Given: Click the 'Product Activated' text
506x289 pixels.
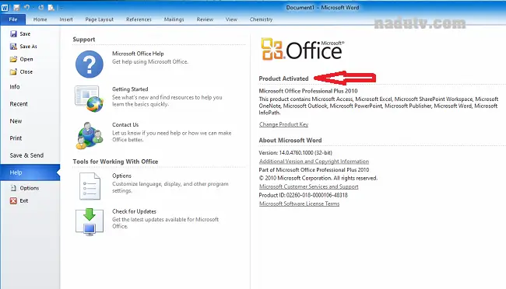Looking at the screenshot, I should pos(283,78).
